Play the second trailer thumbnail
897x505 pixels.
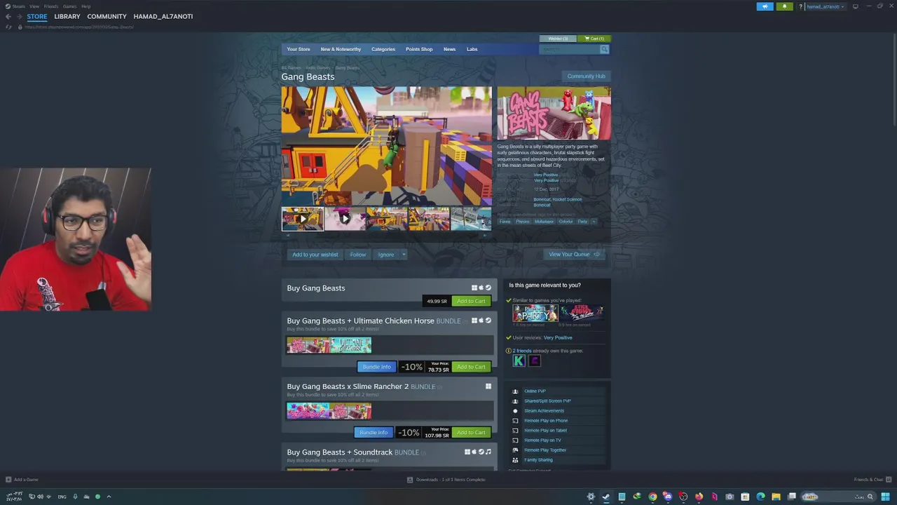[345, 219]
